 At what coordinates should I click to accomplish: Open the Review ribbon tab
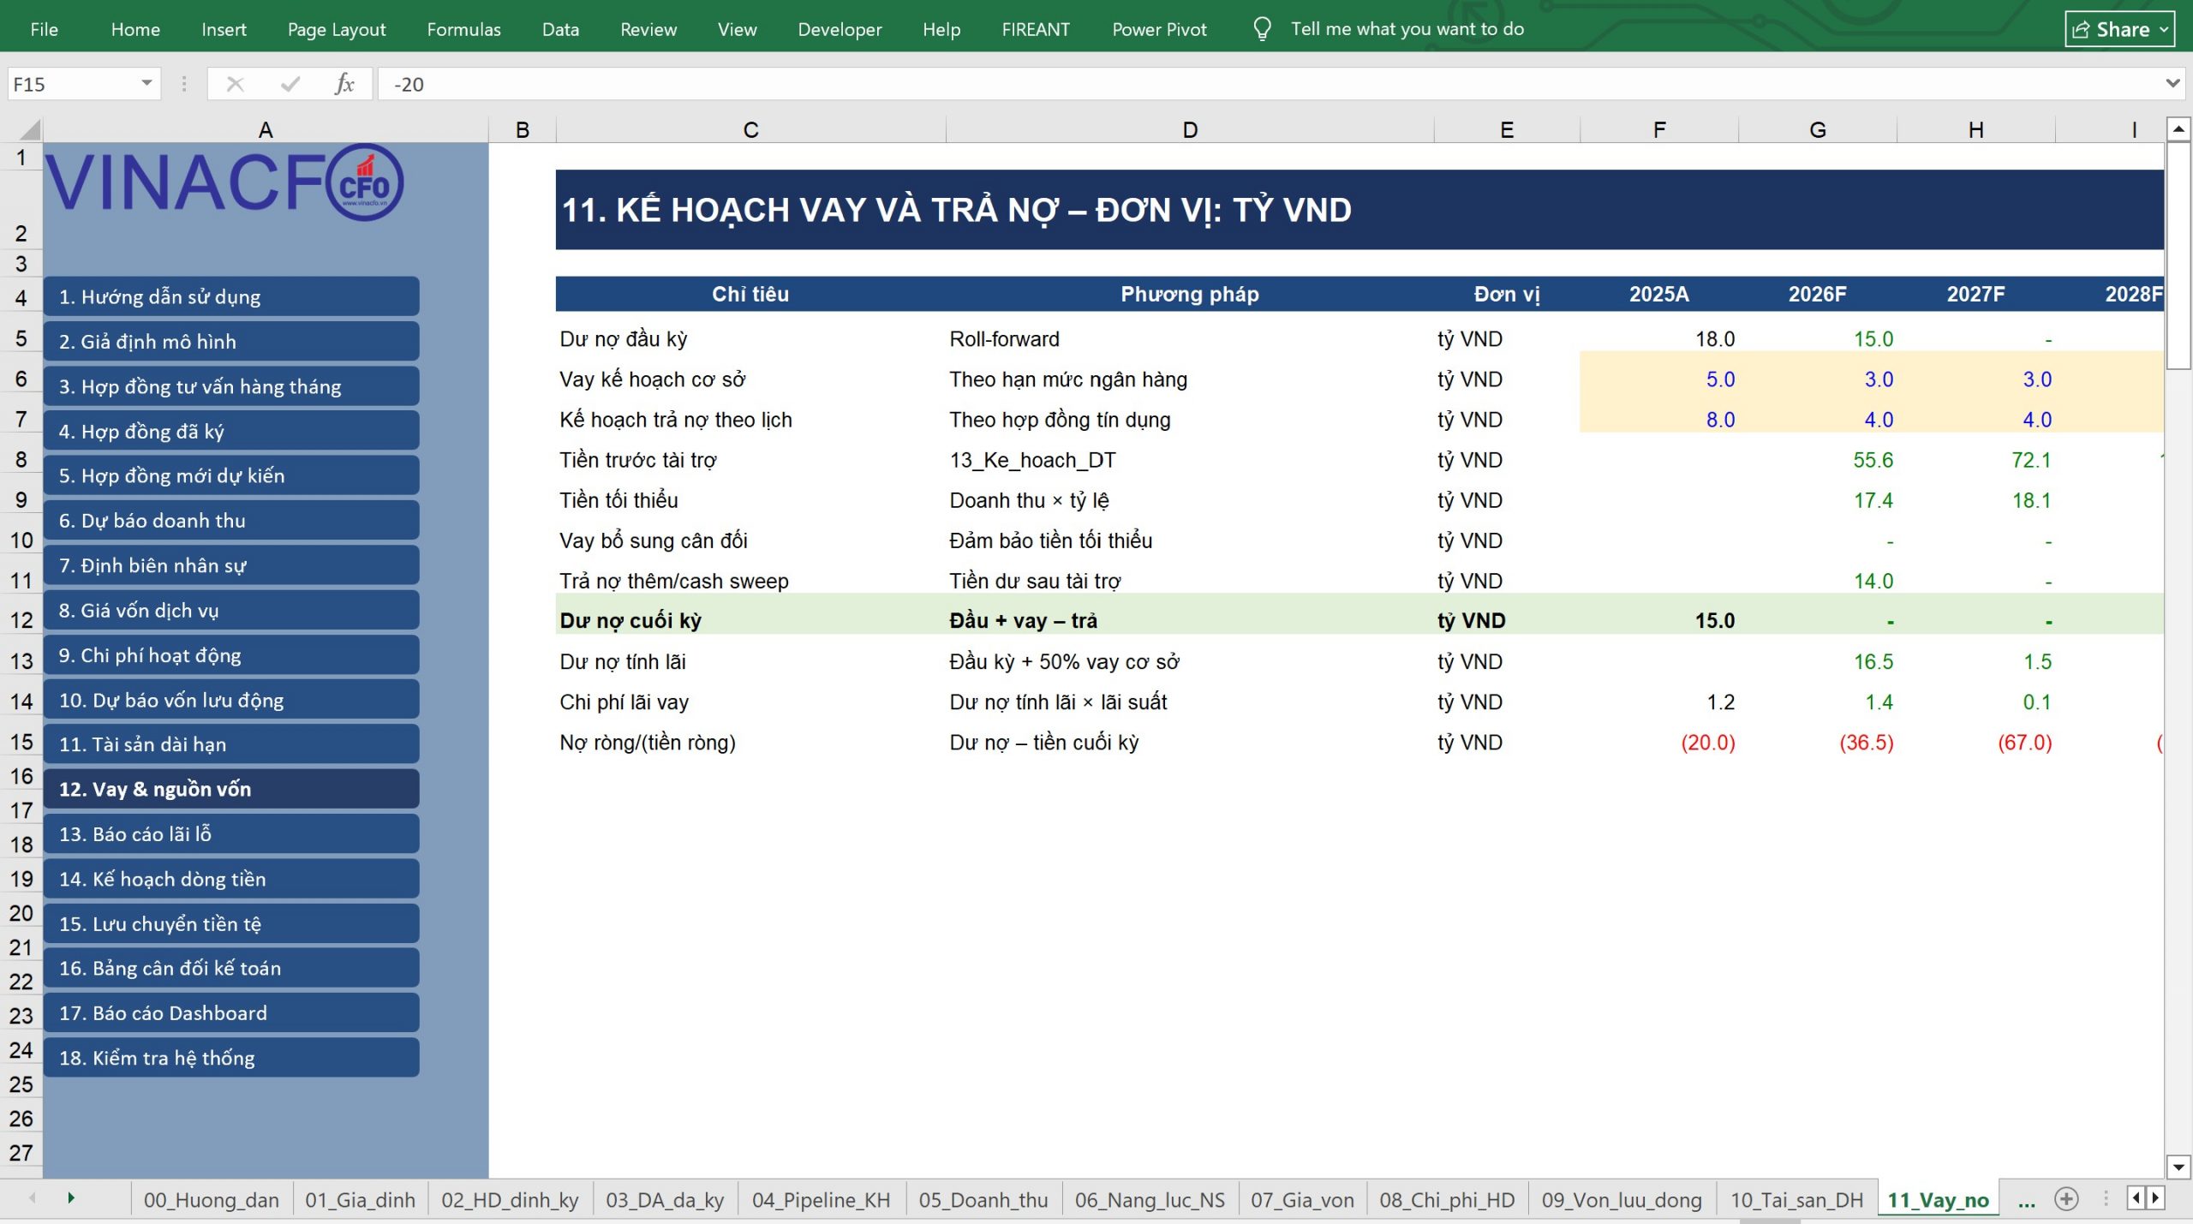coord(648,29)
